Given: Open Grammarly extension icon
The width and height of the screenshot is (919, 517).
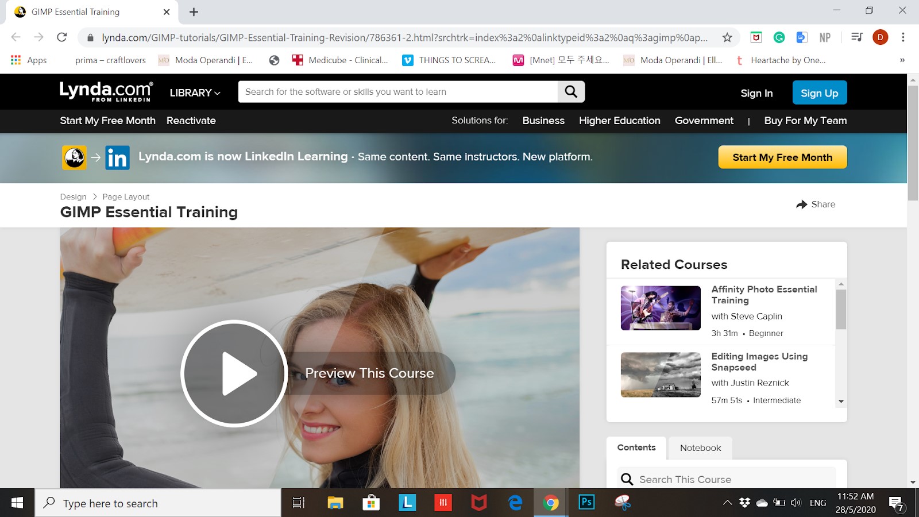Looking at the screenshot, I should 779,37.
